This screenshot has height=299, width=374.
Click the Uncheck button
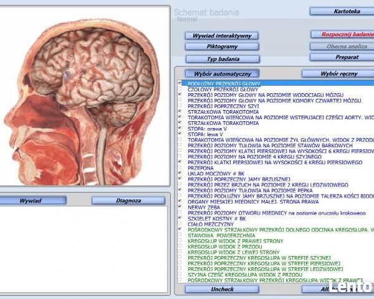222,289
